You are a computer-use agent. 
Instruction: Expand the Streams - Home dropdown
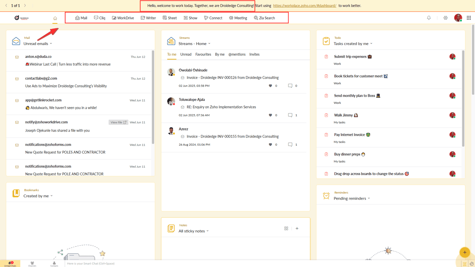[x=194, y=44]
